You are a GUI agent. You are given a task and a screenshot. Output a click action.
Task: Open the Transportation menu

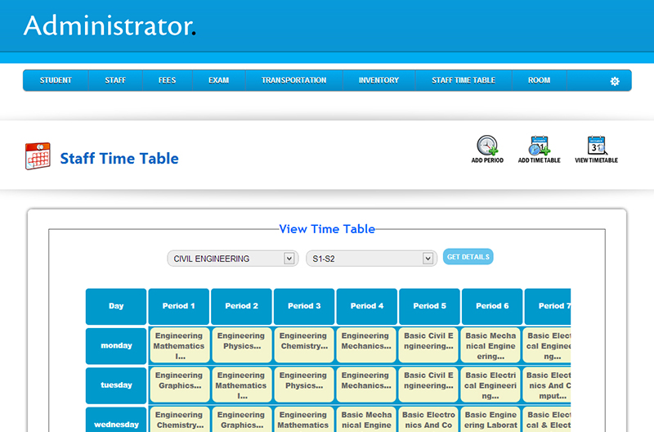click(293, 80)
